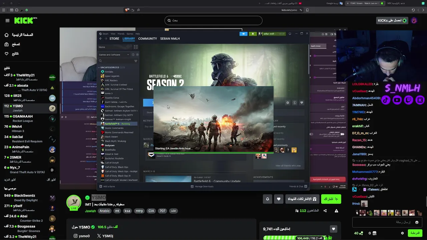427x240 pixels.
Task: Focus the chat message input field
Action: click(387, 222)
